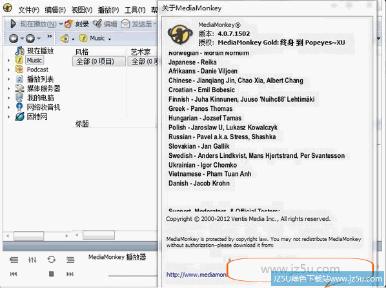Click the tree scrollbar right arrow
386x288 pixels.
[x=66, y=236]
